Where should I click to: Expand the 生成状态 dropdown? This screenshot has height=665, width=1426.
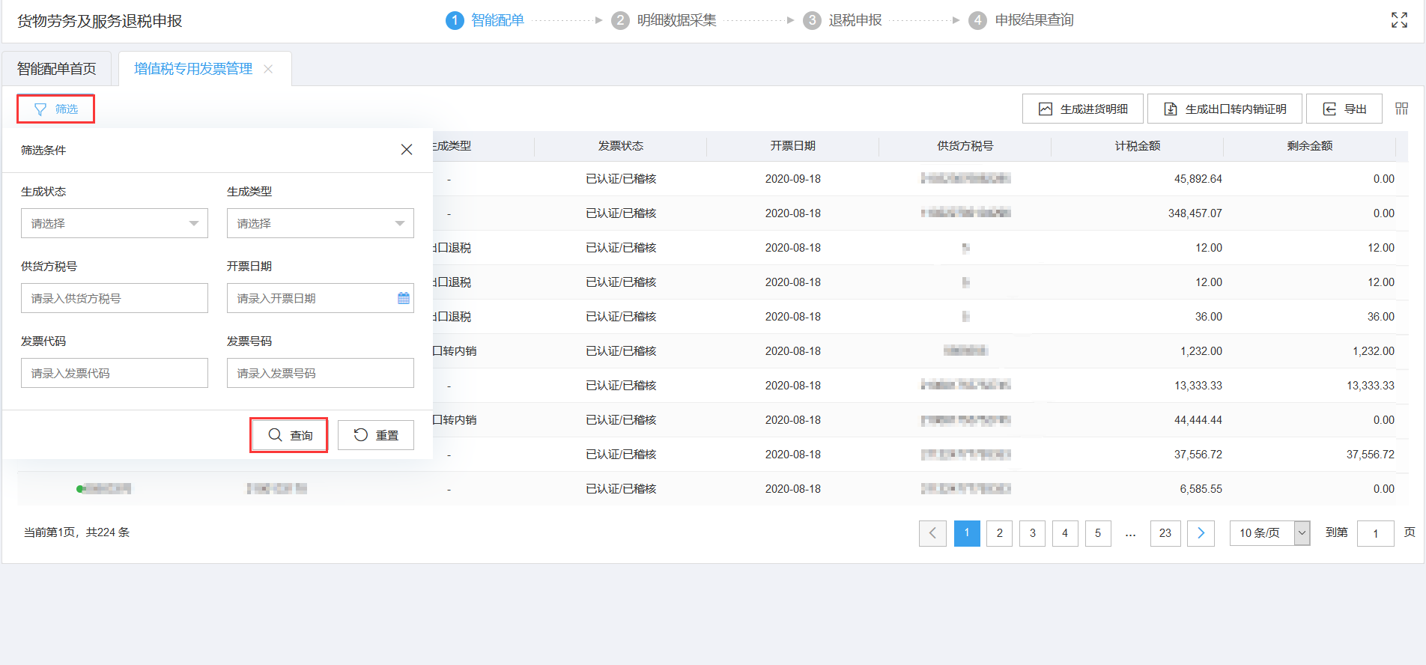pyautogui.click(x=115, y=223)
